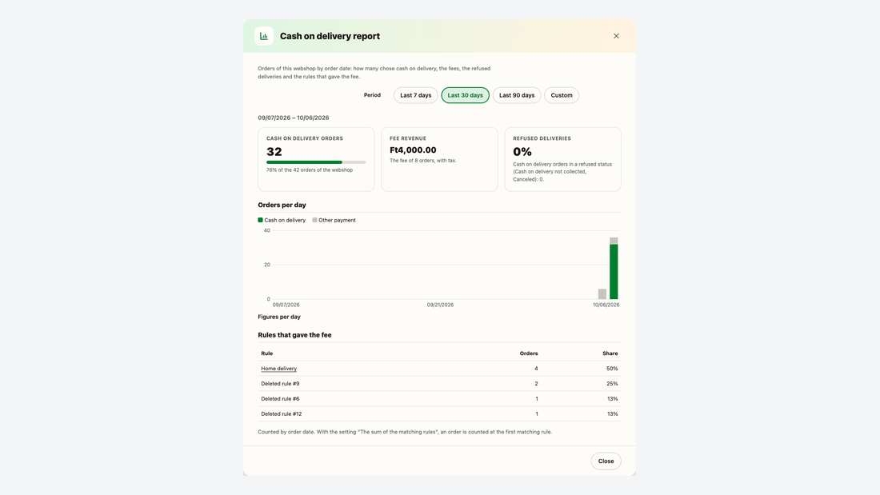
Task: Click the Rule column header
Action: click(x=267, y=353)
